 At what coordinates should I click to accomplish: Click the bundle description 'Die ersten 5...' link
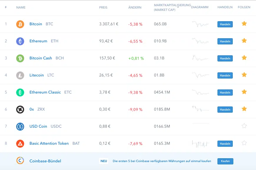162,161
